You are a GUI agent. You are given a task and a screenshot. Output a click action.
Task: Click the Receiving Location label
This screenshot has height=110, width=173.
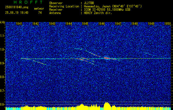click(64, 6)
